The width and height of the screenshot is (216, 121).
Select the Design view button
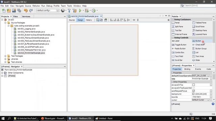80,20
